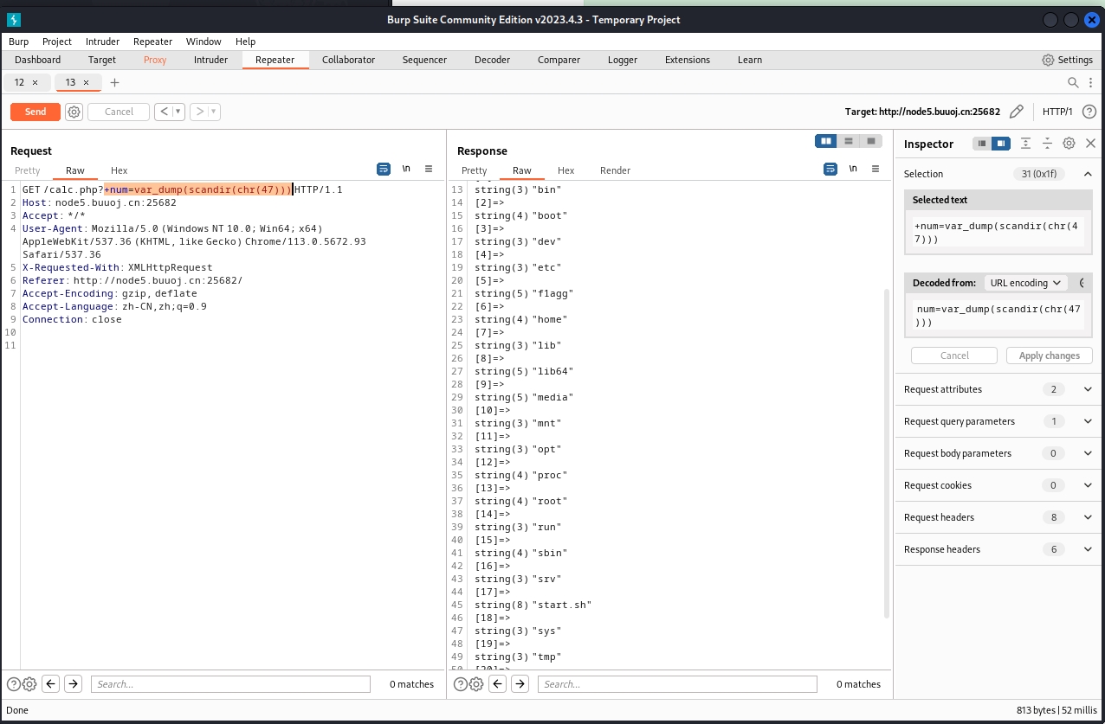1105x724 pixels.
Task: Click the orange Send button
Action: (x=36, y=112)
